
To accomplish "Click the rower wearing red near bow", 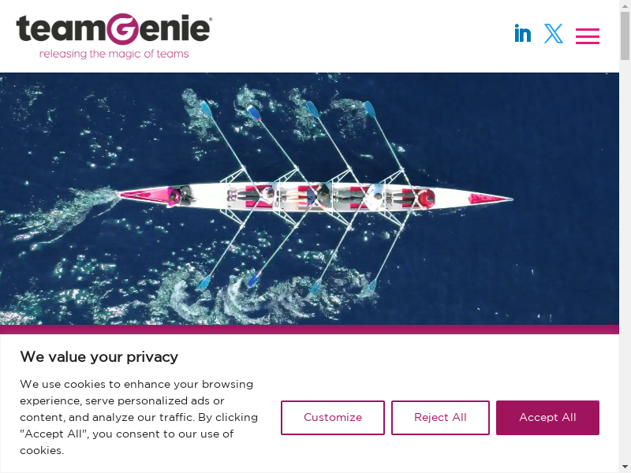I will coord(424,198).
